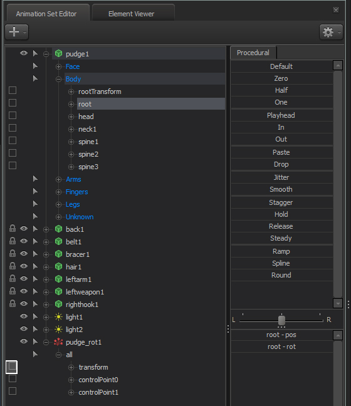Collapse the Body group node

click(58, 79)
